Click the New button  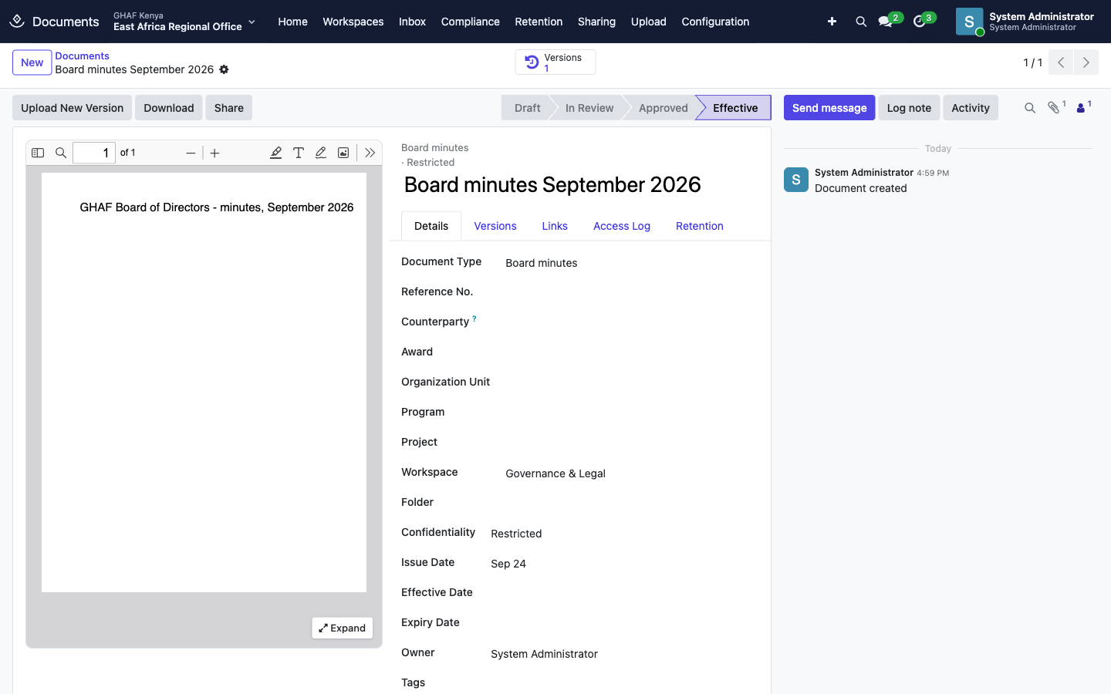pyautogui.click(x=32, y=62)
